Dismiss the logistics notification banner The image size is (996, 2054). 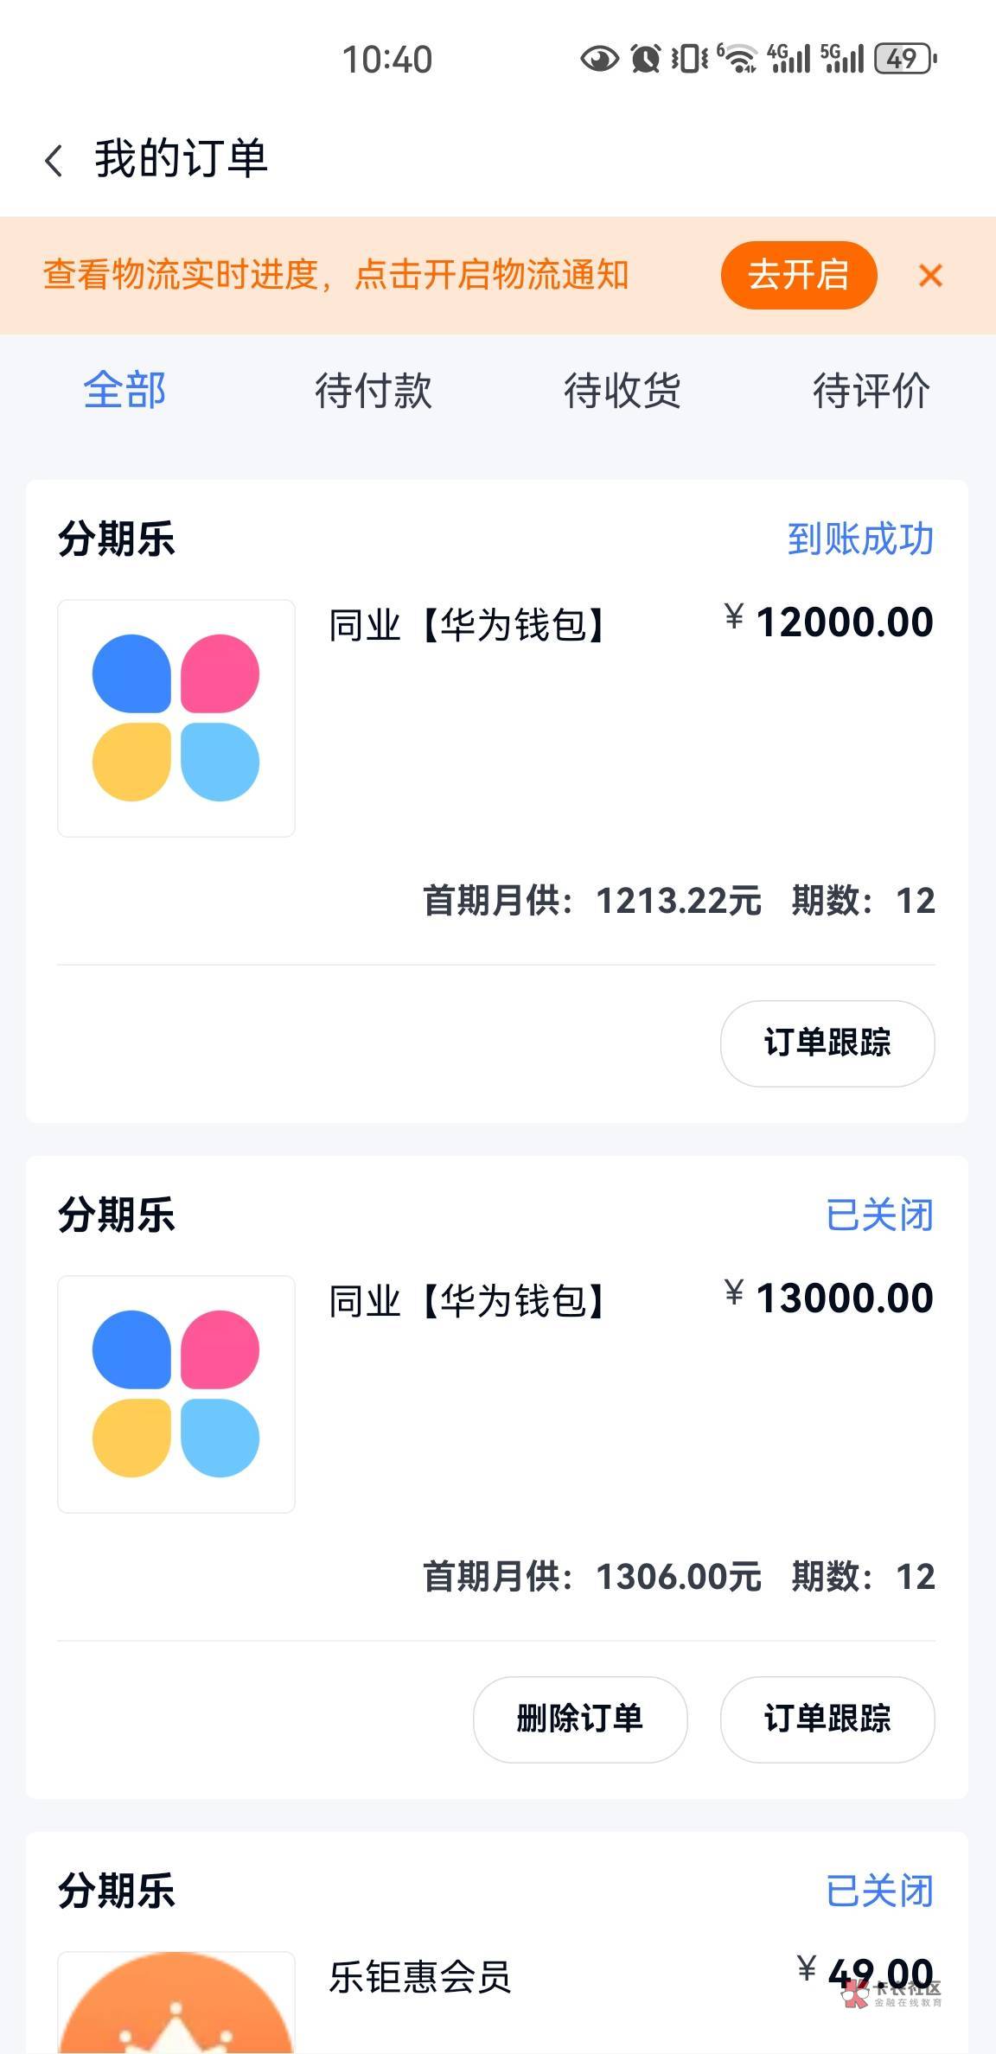tap(930, 276)
